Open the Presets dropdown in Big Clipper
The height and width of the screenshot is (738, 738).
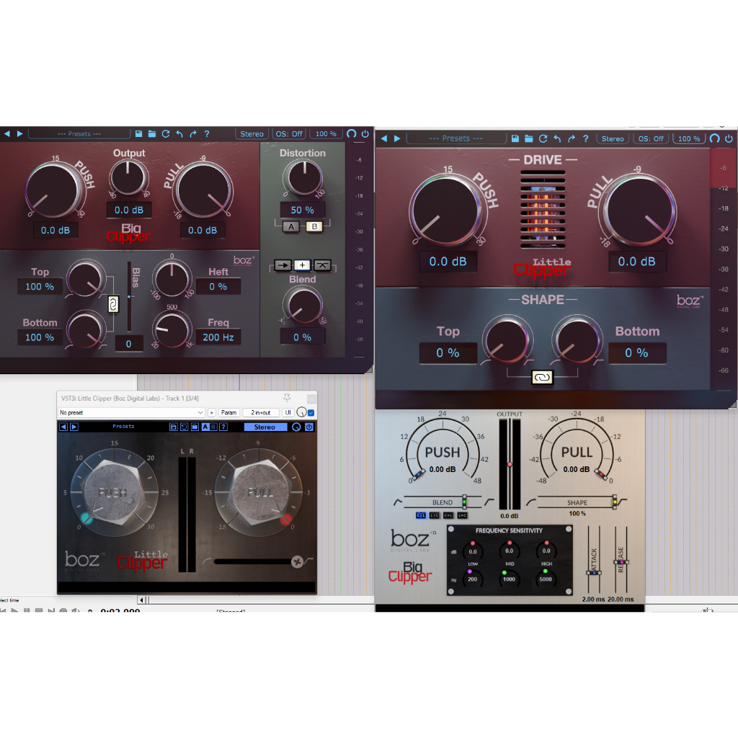coord(79,134)
